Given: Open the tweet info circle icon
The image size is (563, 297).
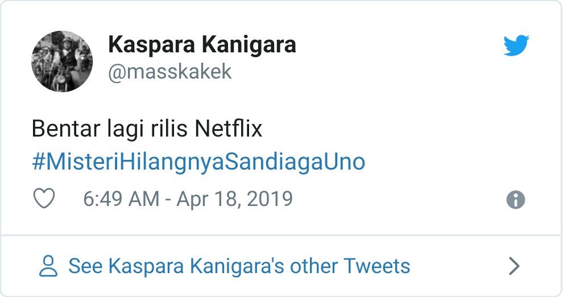Looking at the screenshot, I should [515, 200].
